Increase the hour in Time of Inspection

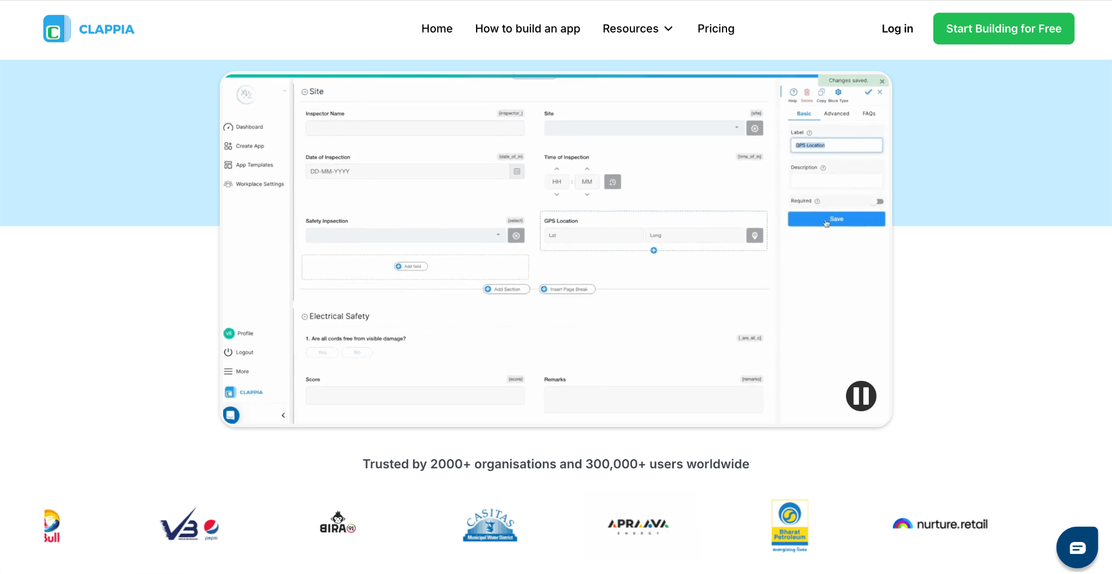[557, 169]
